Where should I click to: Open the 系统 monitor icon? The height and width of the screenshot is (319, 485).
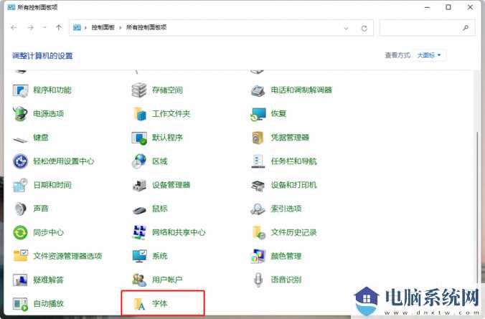139,256
